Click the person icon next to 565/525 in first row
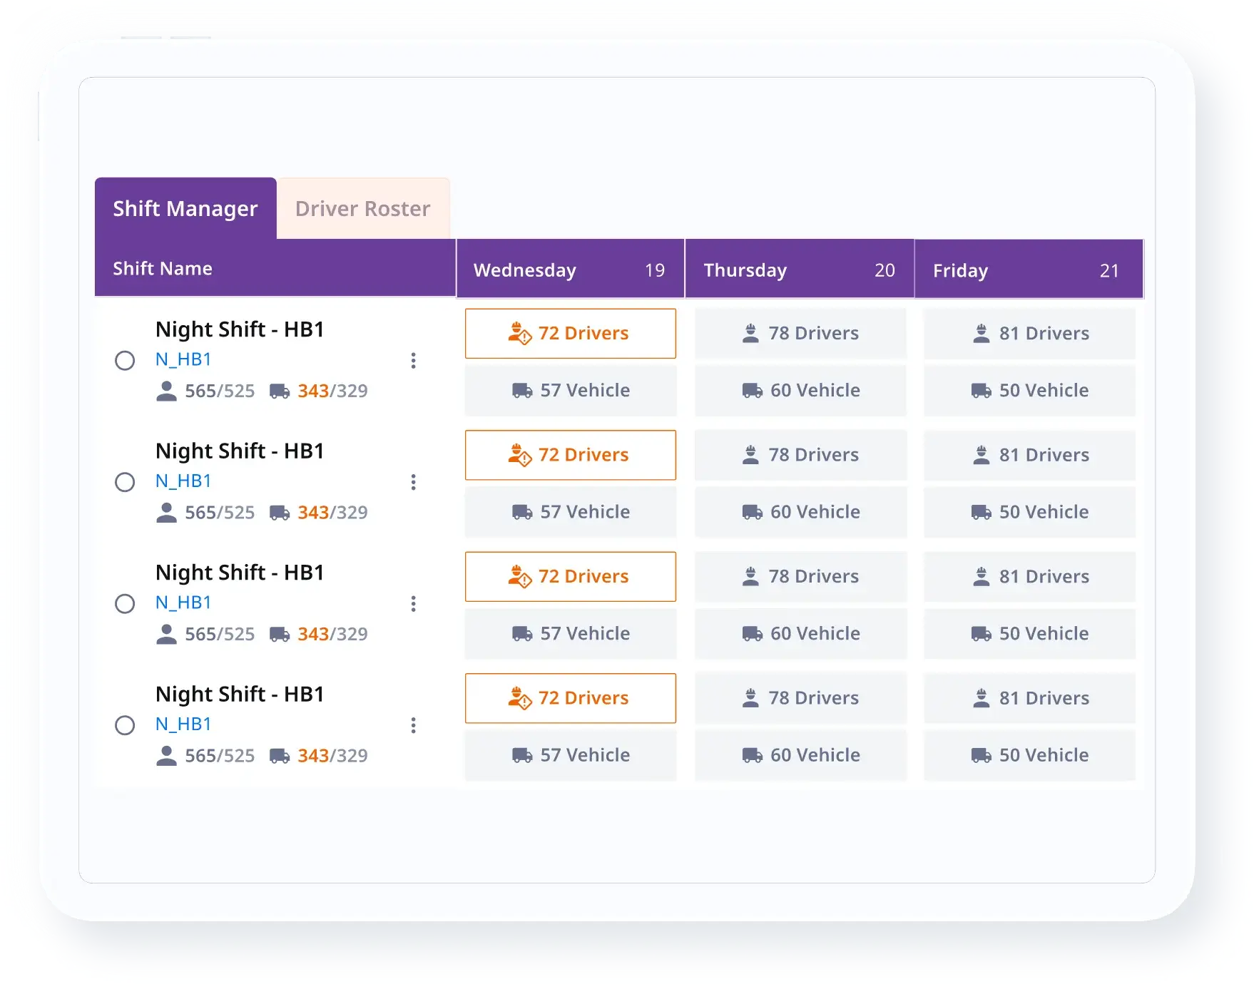 click(167, 391)
